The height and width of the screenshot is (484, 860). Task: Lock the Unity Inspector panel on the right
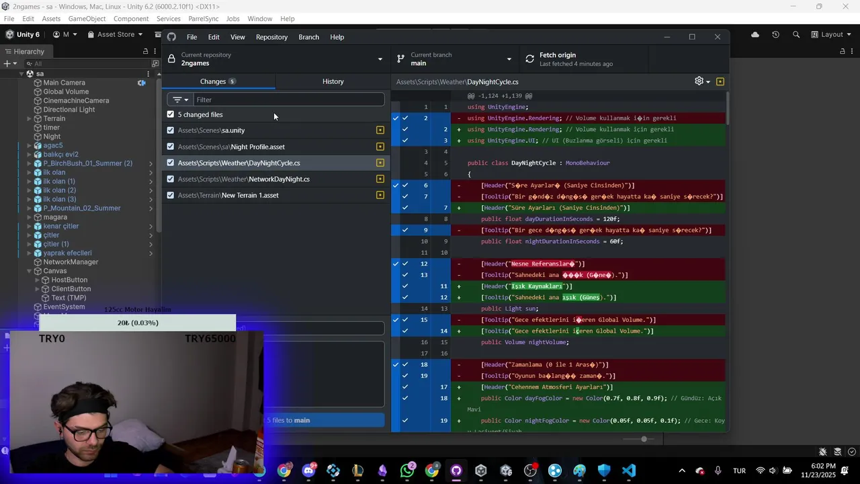coord(843,51)
